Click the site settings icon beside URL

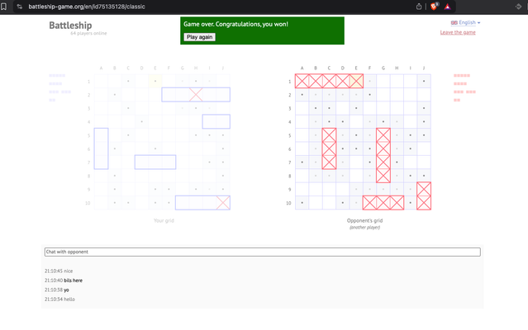[x=20, y=7]
